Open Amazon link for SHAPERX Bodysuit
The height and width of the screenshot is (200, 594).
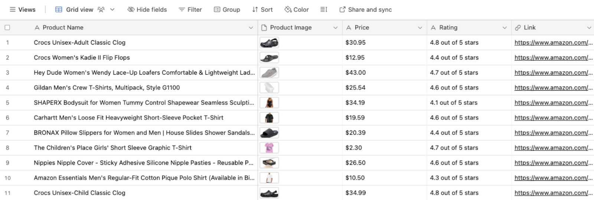(x=554, y=103)
